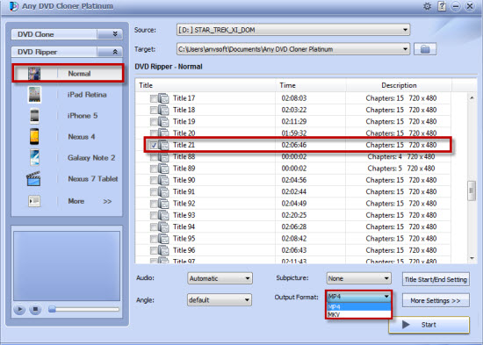Open More Settings
Viewport: 483px width, 345px height.
pos(436,300)
